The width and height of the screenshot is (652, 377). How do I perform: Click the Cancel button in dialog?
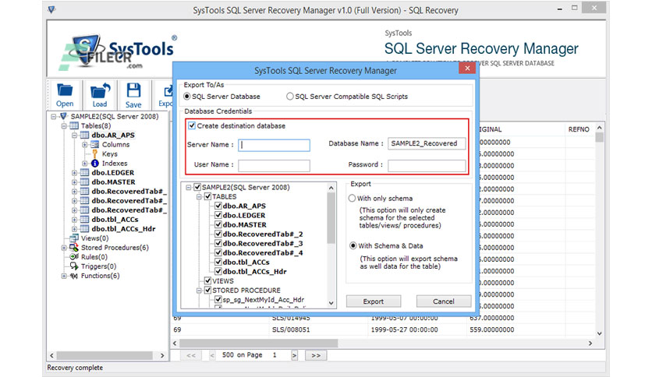click(444, 301)
